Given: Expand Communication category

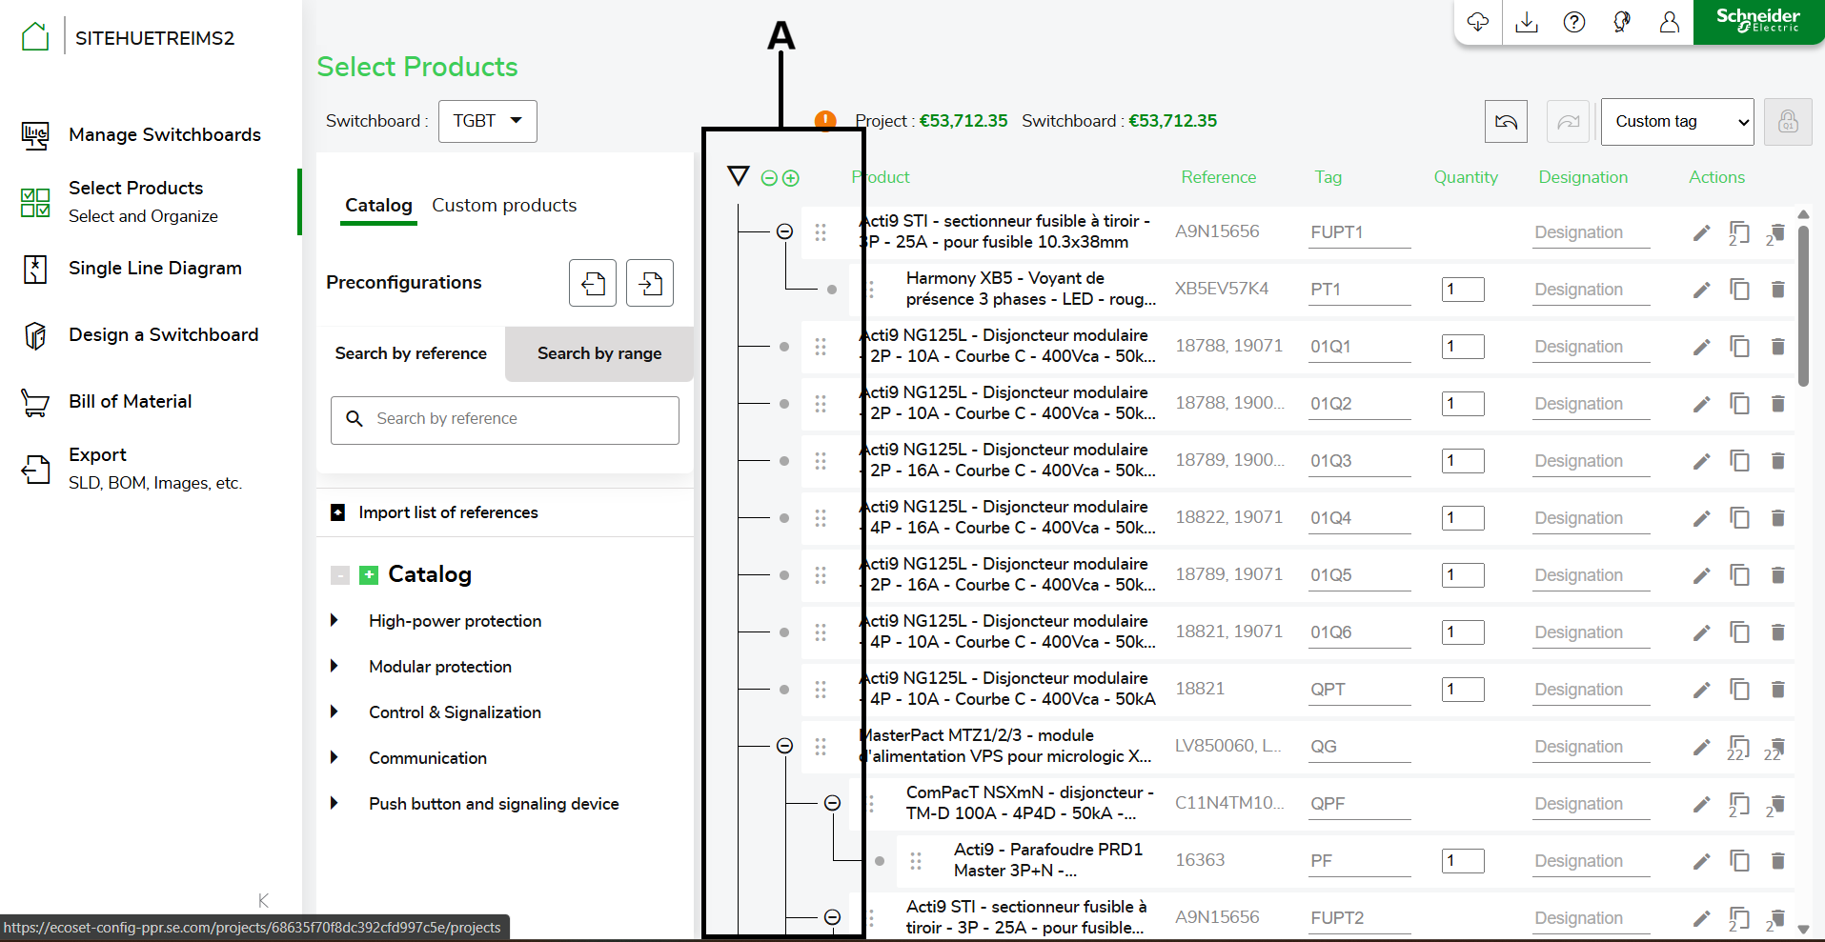Looking at the screenshot, I should coord(335,757).
